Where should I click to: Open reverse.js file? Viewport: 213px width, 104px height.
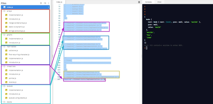click(x=13, y=82)
